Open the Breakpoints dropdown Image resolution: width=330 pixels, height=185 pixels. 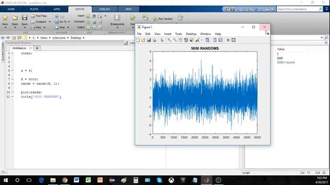[117, 27]
